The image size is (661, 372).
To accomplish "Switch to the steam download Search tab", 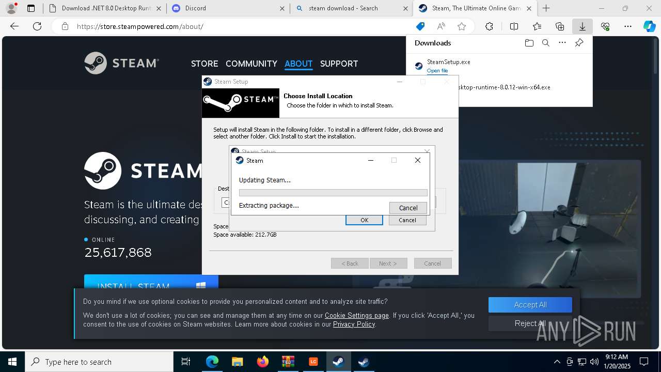I will point(351,8).
